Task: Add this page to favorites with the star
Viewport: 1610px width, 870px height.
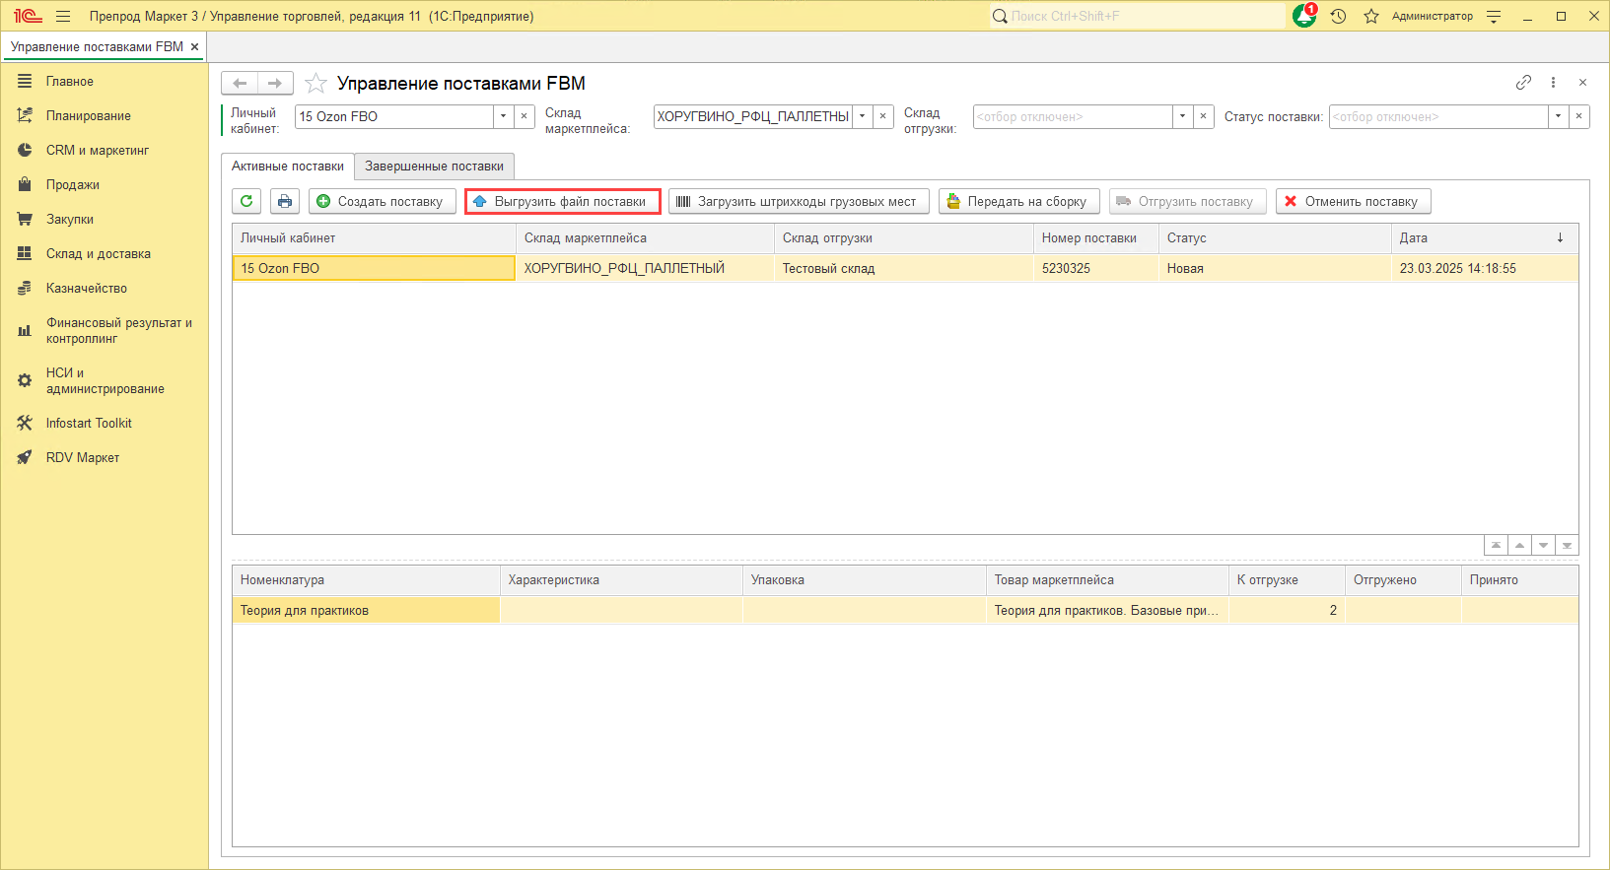Action: tap(315, 84)
